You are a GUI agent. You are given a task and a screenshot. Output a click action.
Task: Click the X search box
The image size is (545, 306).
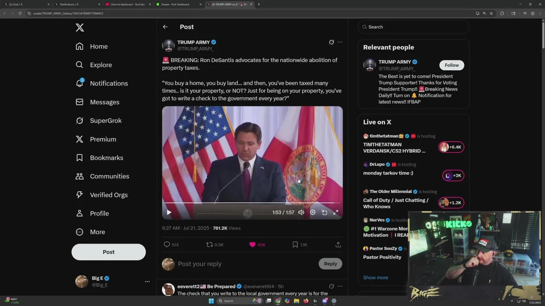[x=413, y=27]
